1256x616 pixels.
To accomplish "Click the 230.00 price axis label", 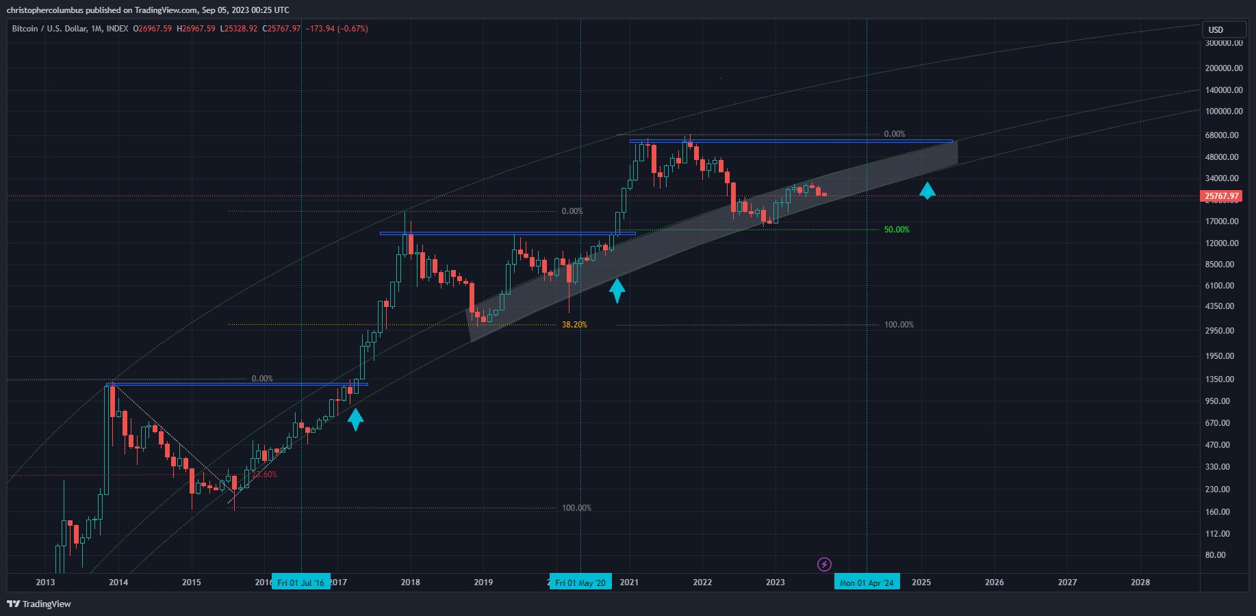I will coord(1218,490).
